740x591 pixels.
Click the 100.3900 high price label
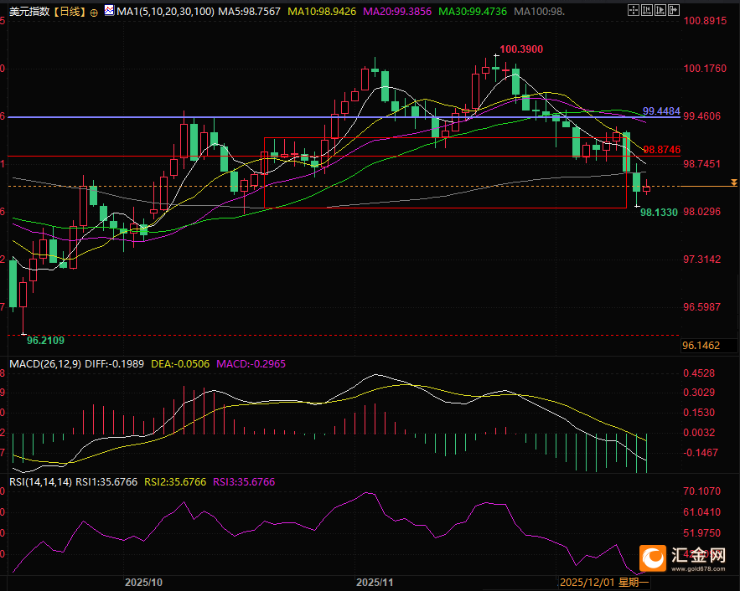pos(521,49)
